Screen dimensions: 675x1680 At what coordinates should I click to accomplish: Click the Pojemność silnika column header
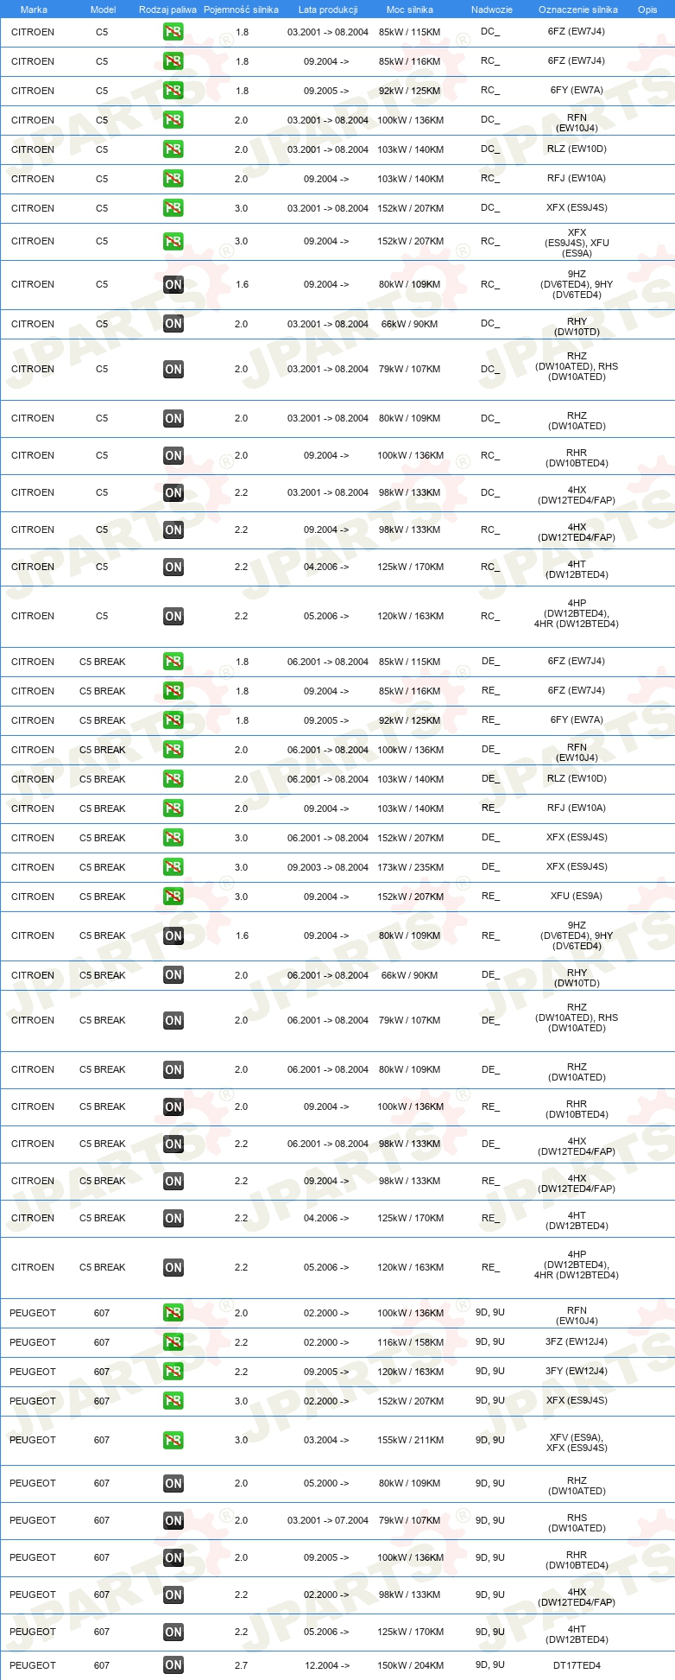(241, 10)
